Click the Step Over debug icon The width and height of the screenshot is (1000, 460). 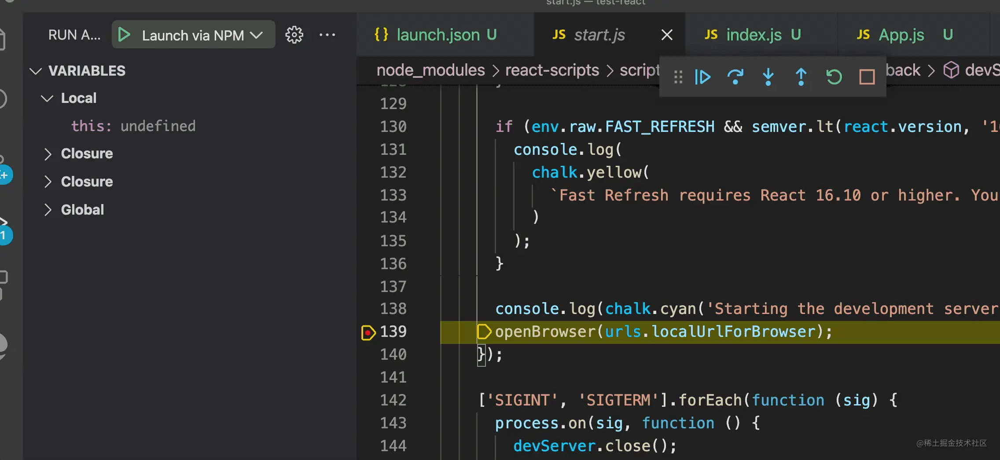[735, 77]
